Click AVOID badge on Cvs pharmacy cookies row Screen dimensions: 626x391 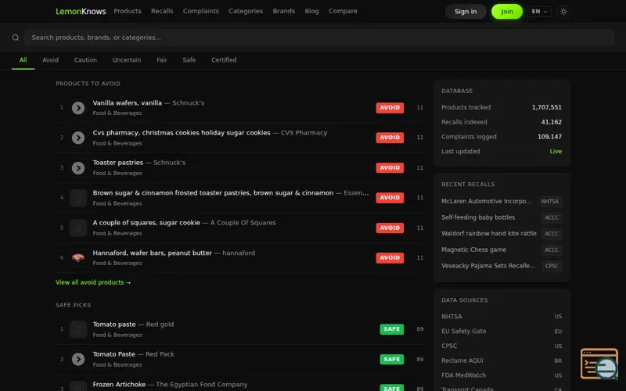coord(390,138)
